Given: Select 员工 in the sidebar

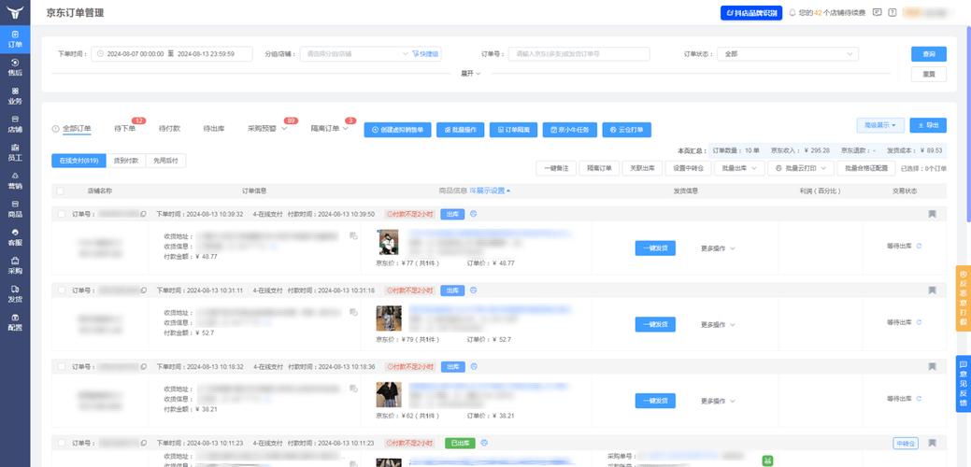Looking at the screenshot, I should coord(15,152).
